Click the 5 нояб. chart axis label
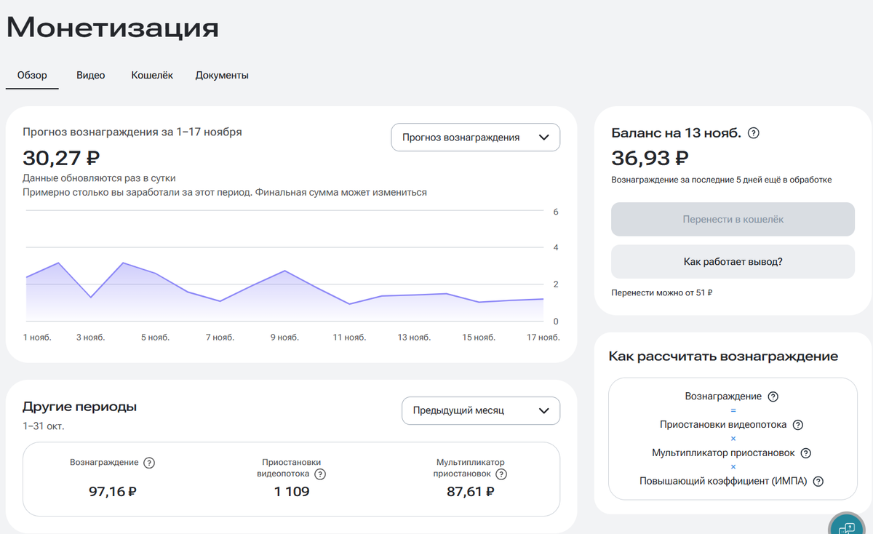Viewport: 873px width, 534px height. [155, 338]
